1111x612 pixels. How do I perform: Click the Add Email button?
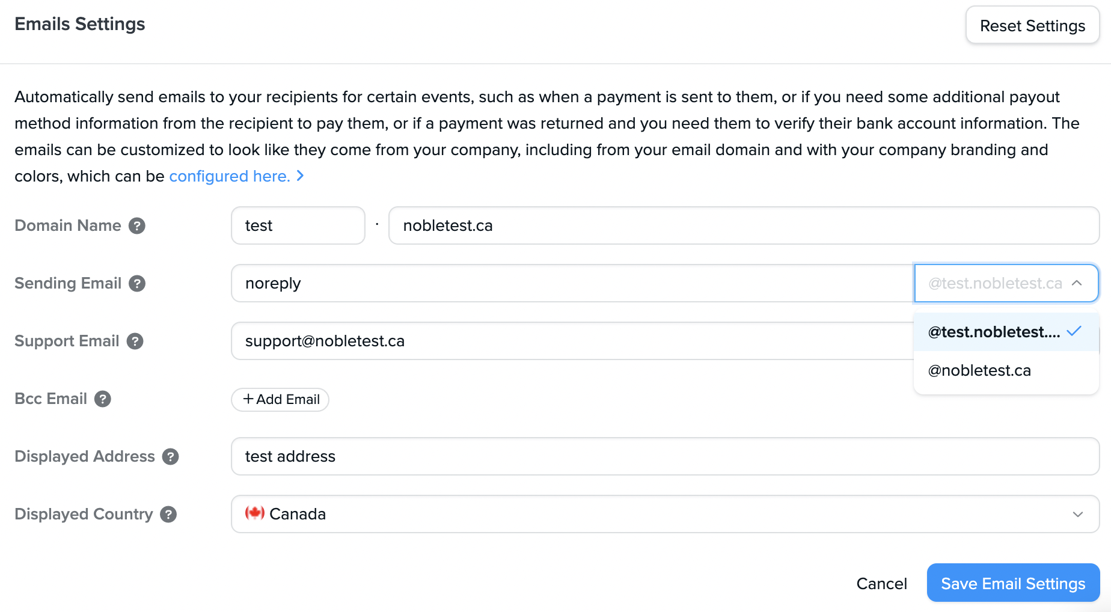pos(280,399)
